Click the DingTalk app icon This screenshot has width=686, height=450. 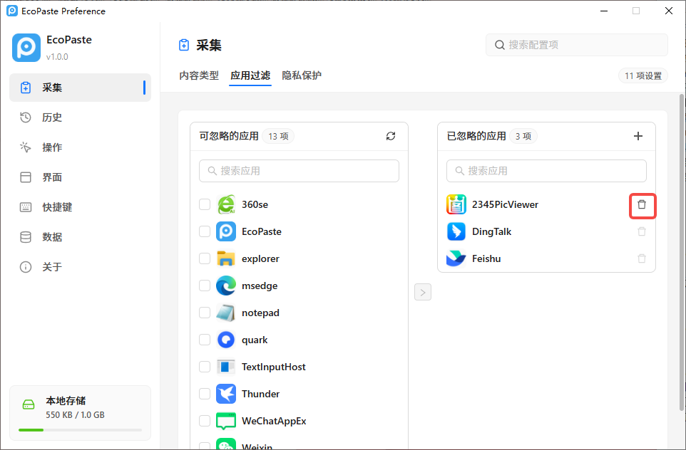[456, 231]
